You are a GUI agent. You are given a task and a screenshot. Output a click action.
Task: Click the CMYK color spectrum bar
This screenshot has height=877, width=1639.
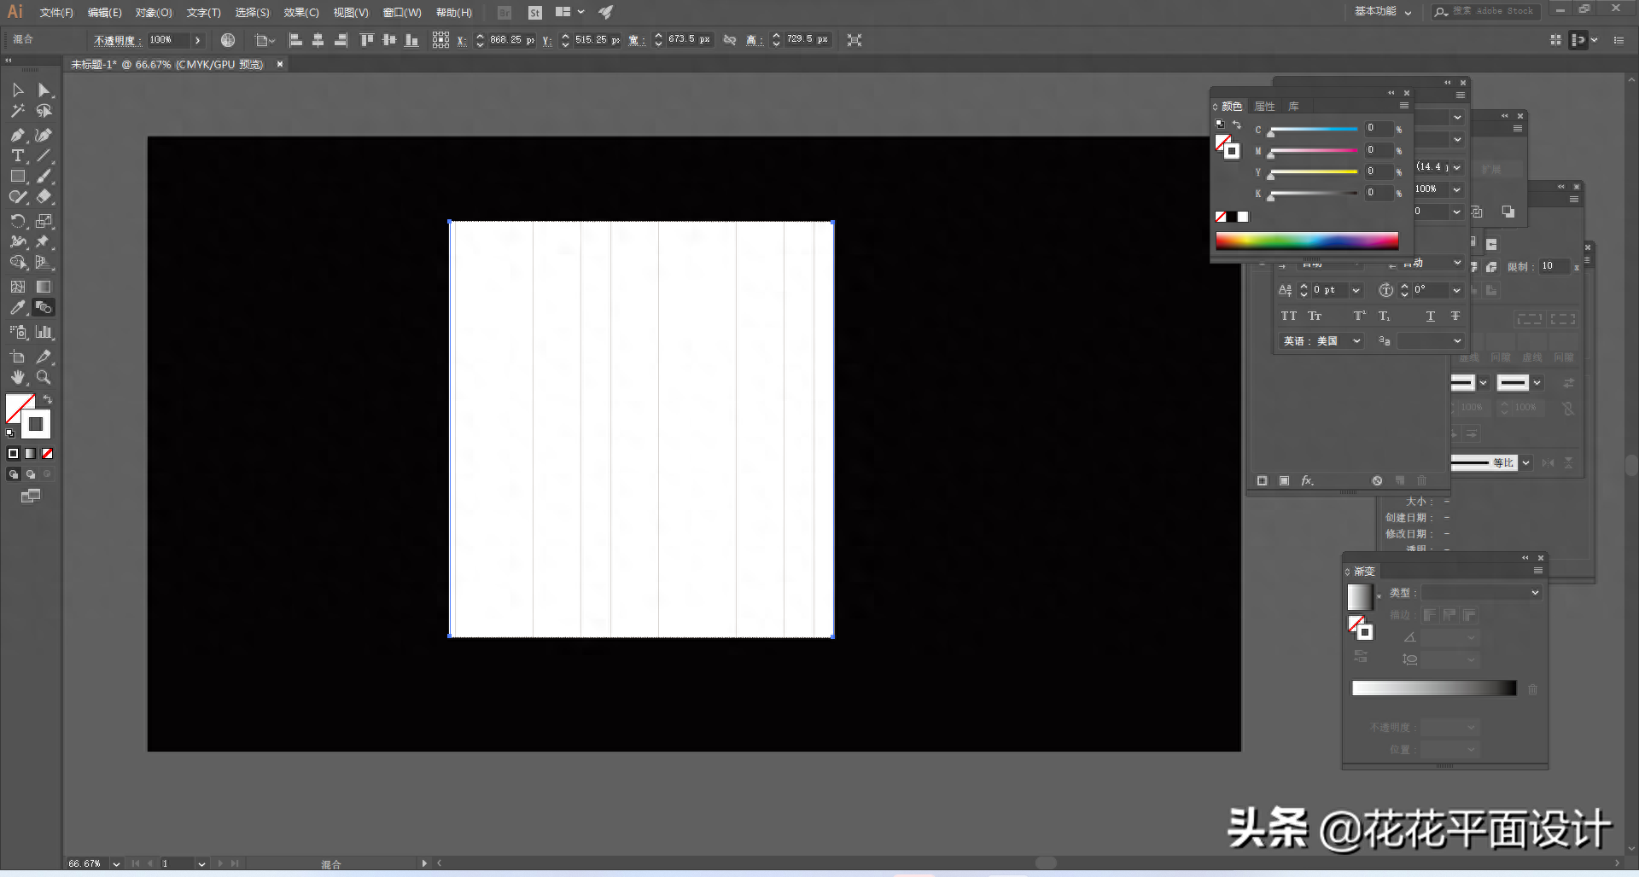coord(1306,241)
